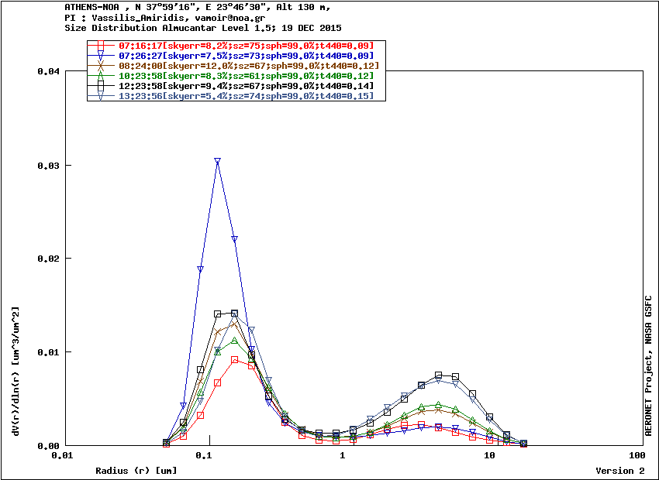Click the blue 07:26:27 legend entry text
Image resolution: width=659 pixels, height=480 pixels.
pyautogui.click(x=247, y=56)
